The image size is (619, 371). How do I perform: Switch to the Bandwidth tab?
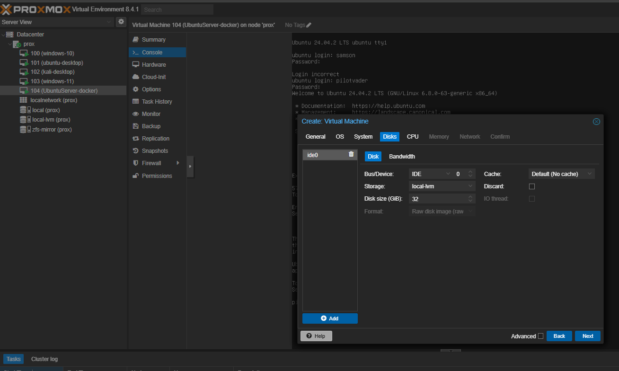[402, 157]
